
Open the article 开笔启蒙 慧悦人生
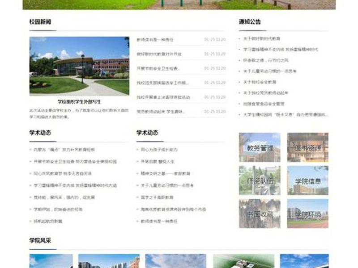[x=158, y=162]
